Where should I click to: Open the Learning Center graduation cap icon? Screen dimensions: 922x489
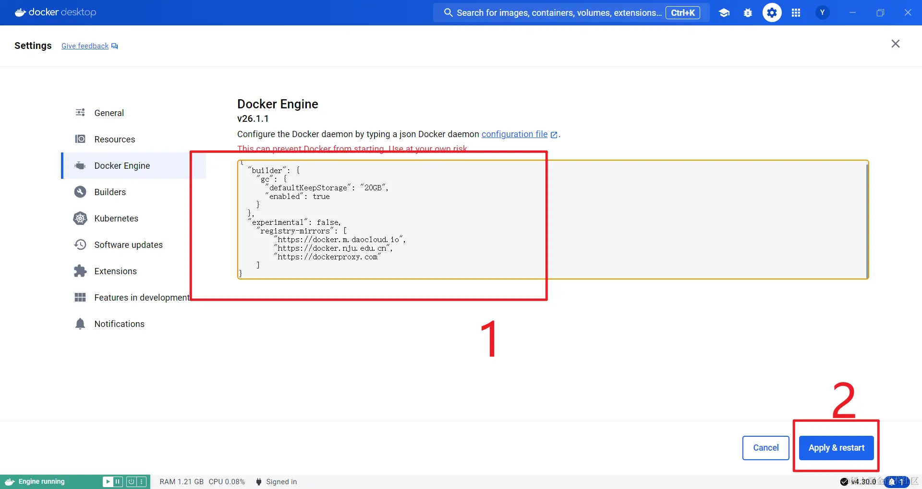click(724, 13)
